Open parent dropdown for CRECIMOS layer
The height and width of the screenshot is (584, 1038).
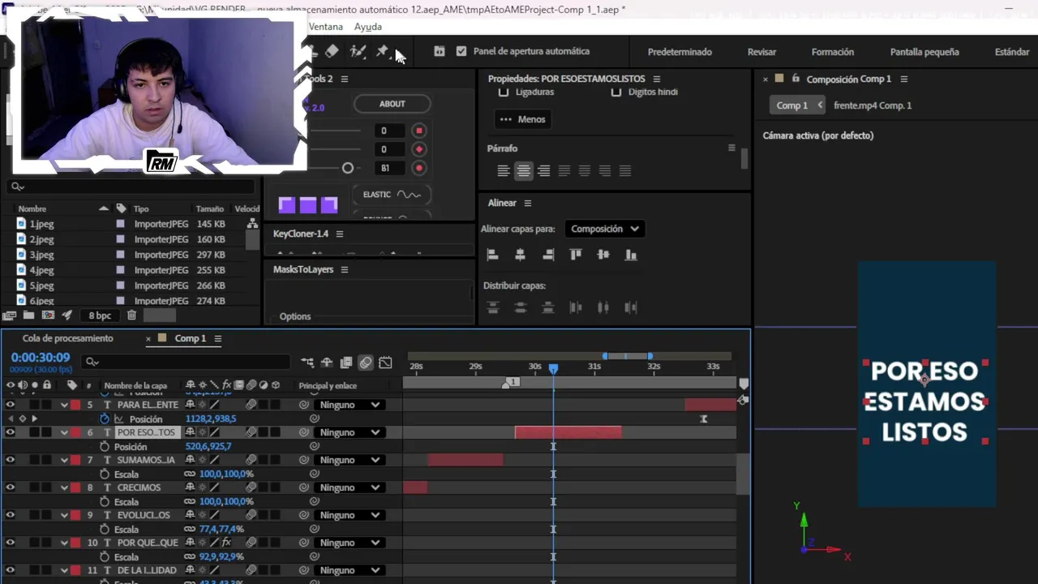coord(350,487)
